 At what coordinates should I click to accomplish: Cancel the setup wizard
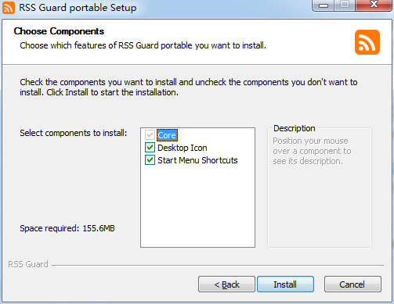(352, 284)
